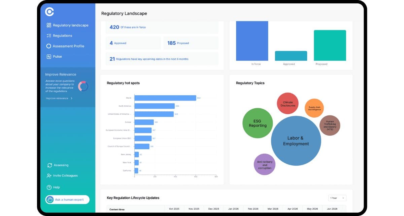
Task: Select the Regulatory landscape grid icon
Action: coord(49,25)
